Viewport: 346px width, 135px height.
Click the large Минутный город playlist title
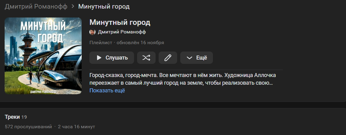click(120, 22)
